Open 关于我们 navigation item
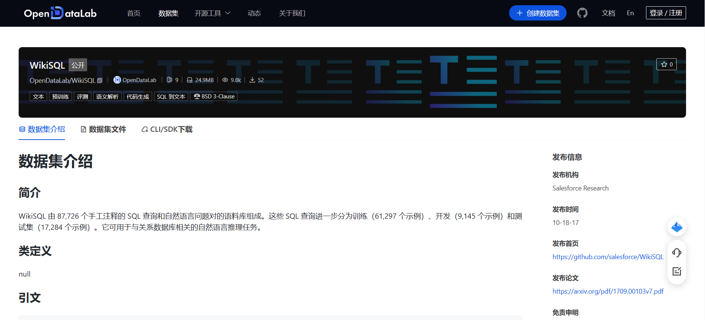The width and height of the screenshot is (705, 320). 292,13
